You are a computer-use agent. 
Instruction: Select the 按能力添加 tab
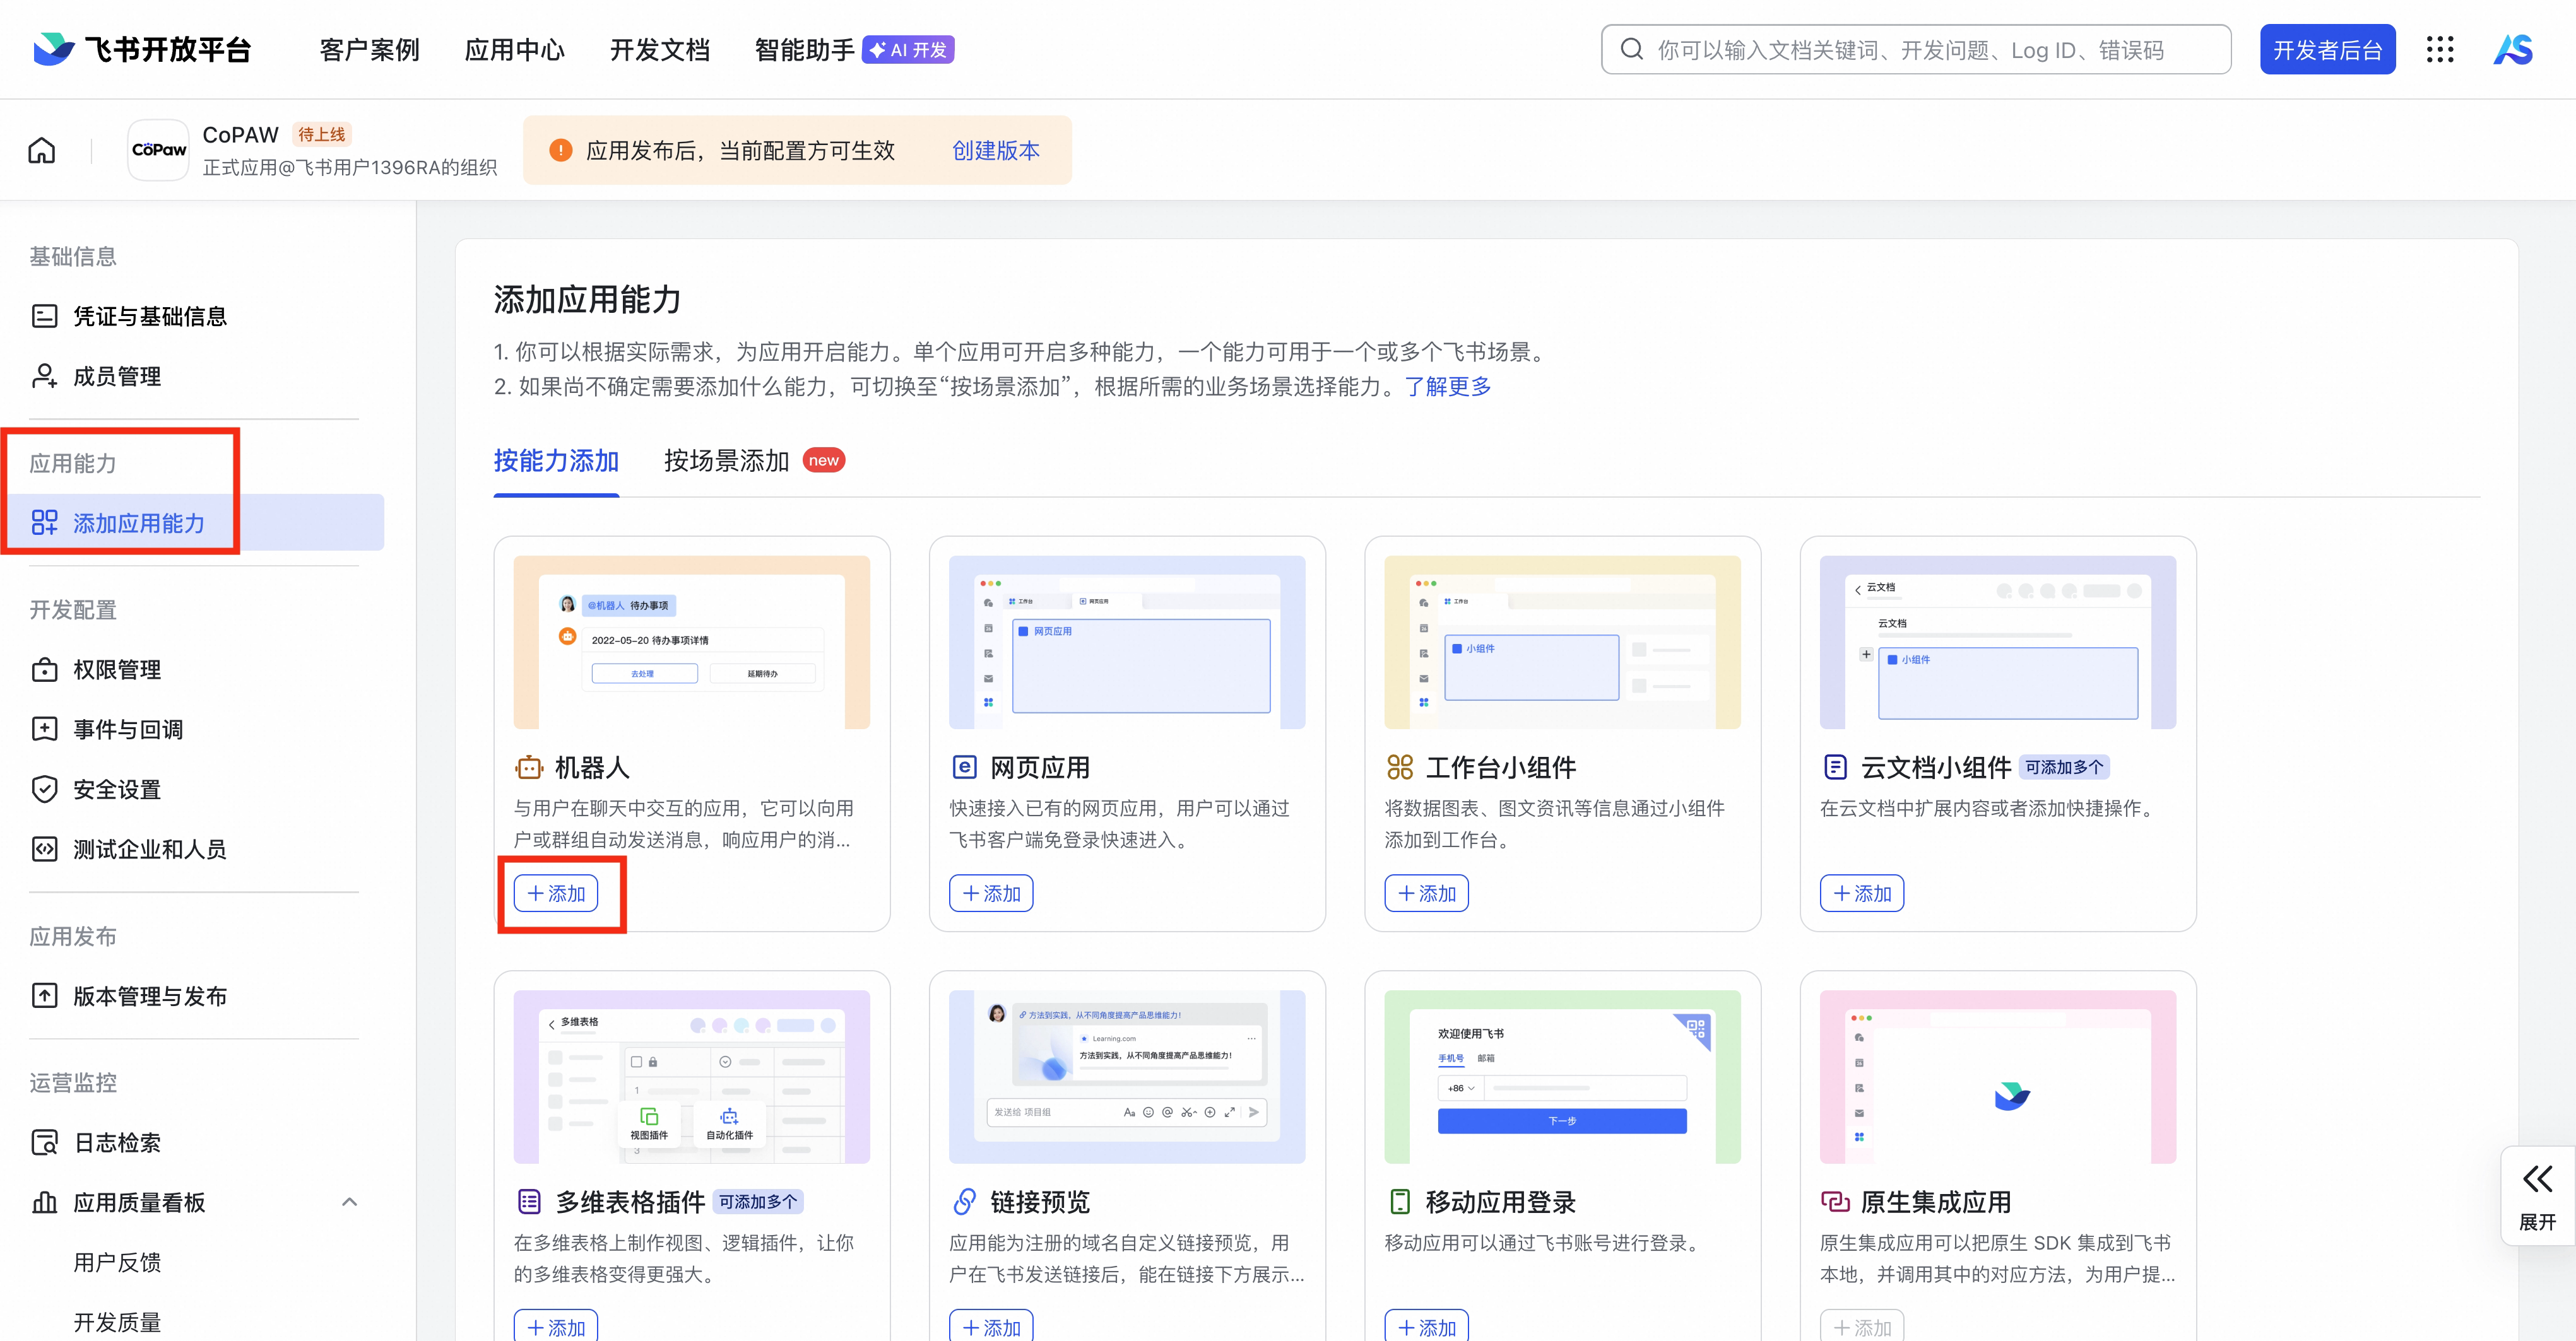[556, 460]
